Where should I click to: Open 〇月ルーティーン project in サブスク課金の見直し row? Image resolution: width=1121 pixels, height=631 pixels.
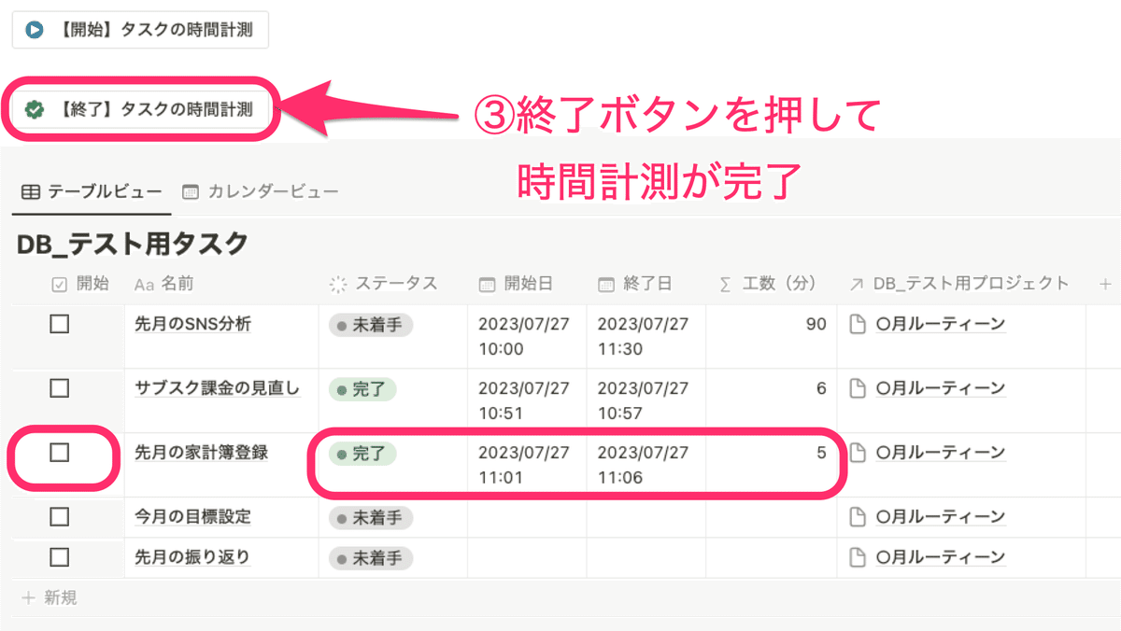tap(941, 389)
